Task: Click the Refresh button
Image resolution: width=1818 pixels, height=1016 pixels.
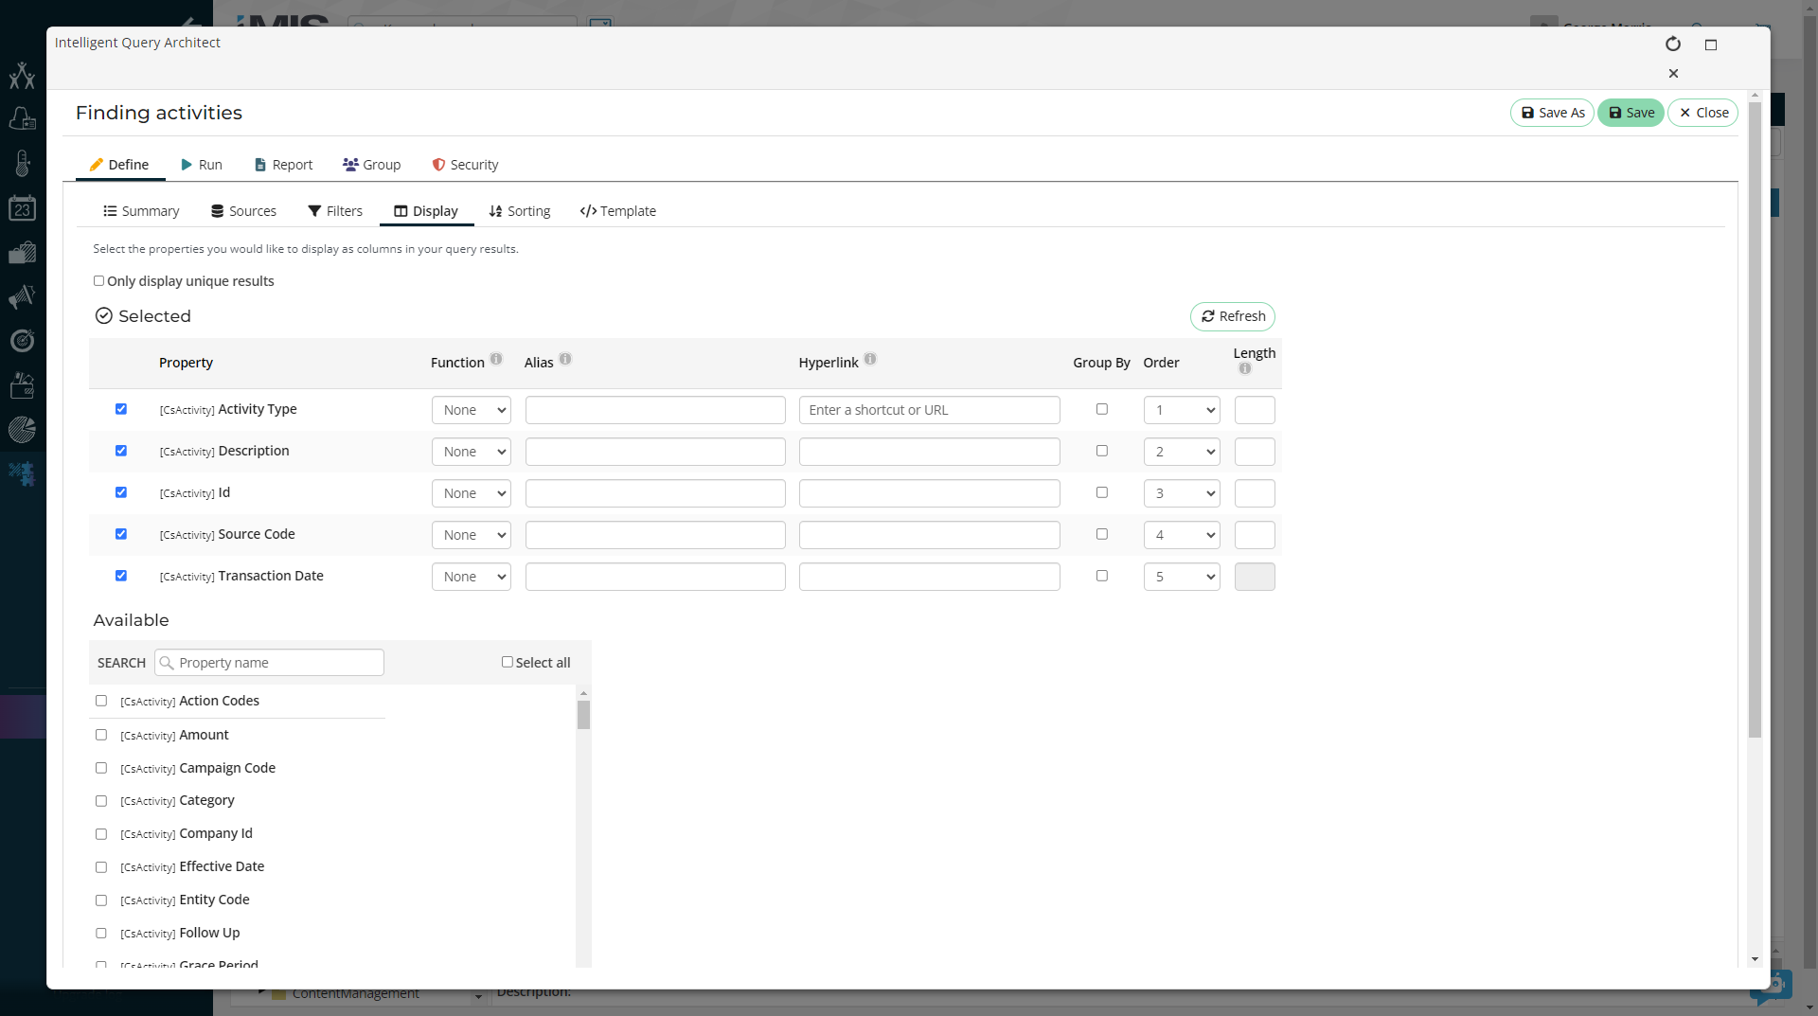Action: (x=1233, y=316)
